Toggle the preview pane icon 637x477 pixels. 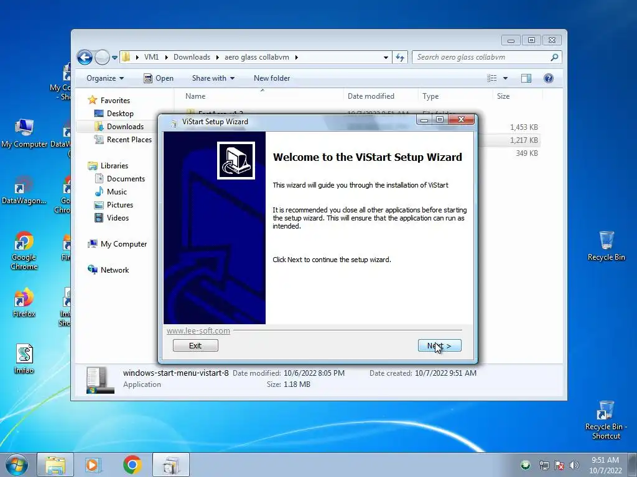pos(526,78)
